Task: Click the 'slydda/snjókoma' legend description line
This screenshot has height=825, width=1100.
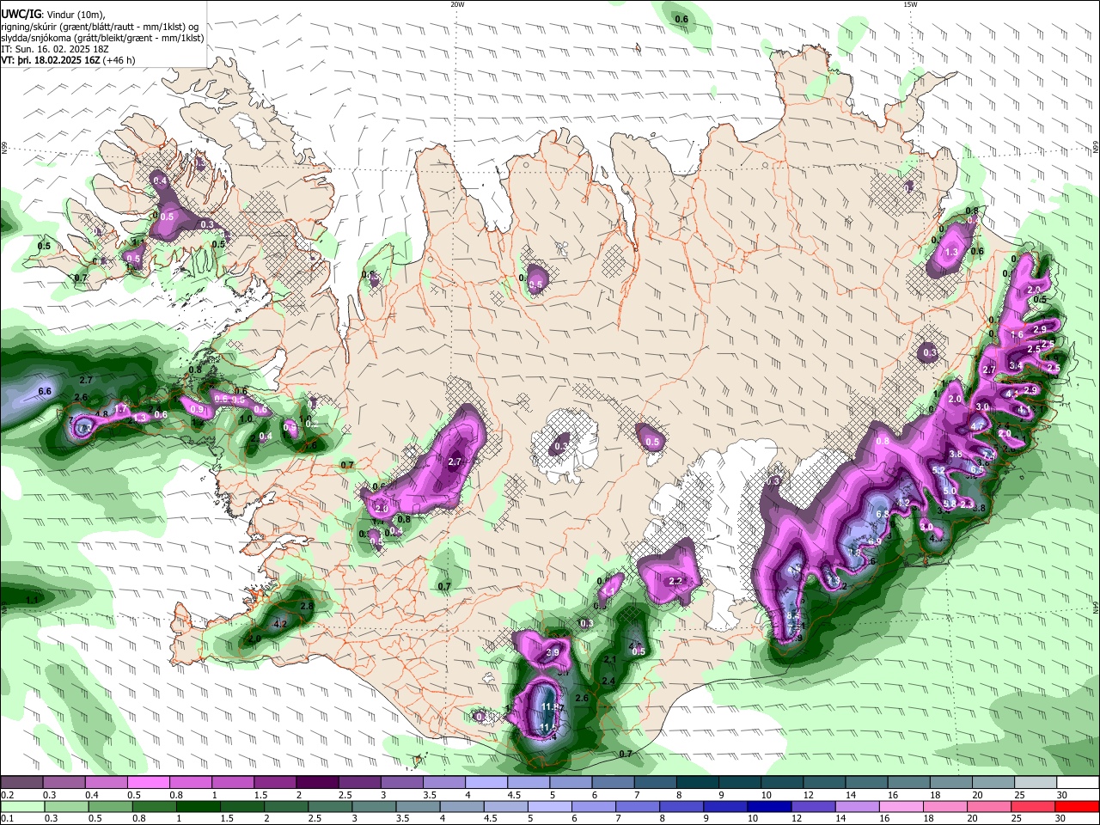Action: pyautogui.click(x=102, y=38)
